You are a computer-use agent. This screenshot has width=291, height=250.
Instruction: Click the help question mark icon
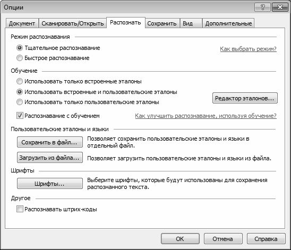[x=262, y=7]
